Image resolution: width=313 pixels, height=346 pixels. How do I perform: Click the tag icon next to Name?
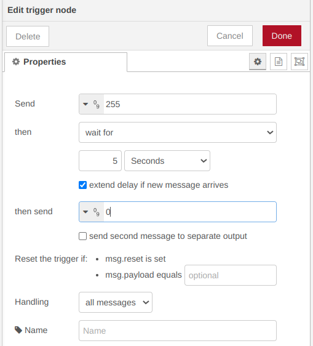tap(18, 330)
